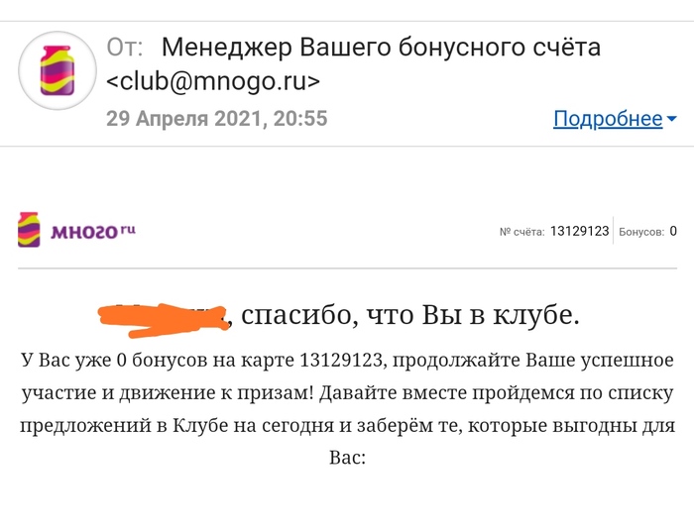Click the orange scribbled-out recipient name
The width and height of the screenshot is (694, 532).
point(164,317)
